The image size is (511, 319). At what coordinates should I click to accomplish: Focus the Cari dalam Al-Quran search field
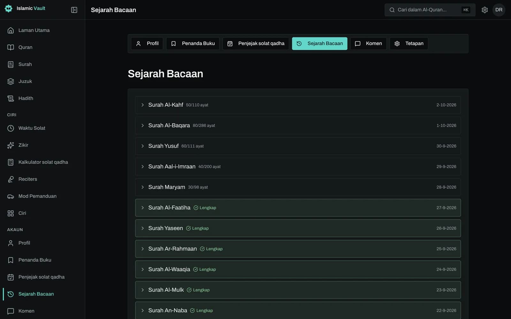(x=430, y=10)
